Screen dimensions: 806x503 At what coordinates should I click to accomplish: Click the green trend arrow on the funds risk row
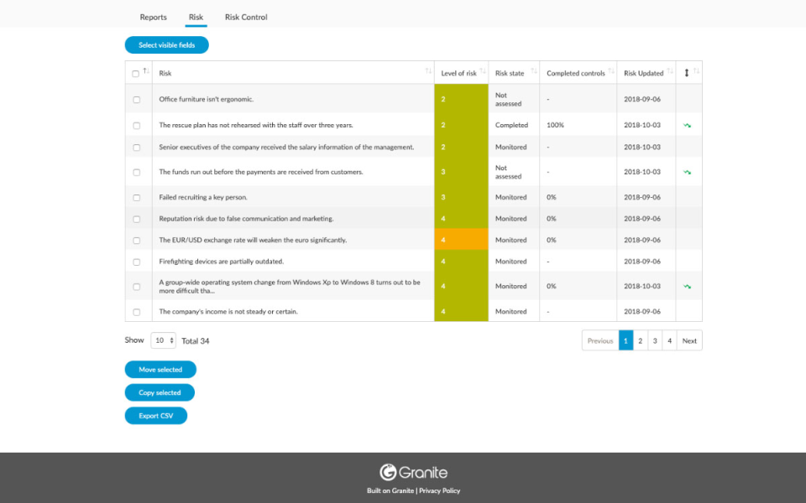(x=688, y=172)
